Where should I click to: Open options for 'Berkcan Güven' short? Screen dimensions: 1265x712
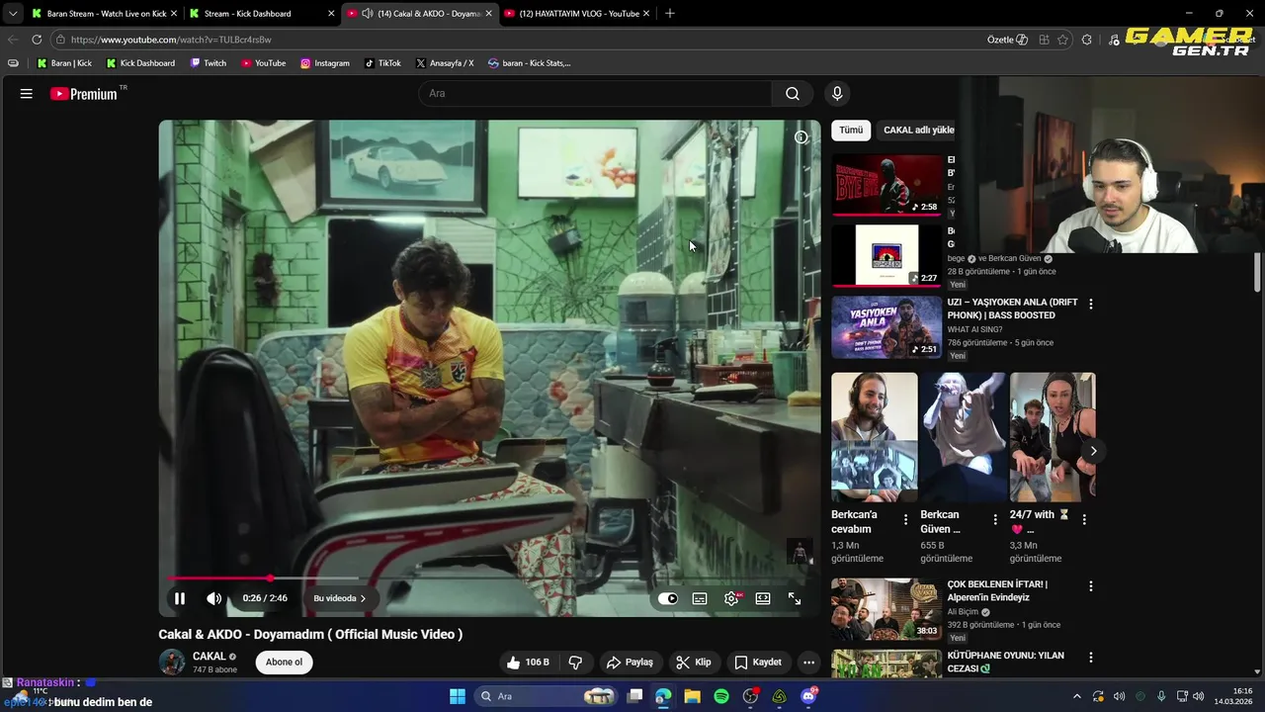(x=994, y=519)
